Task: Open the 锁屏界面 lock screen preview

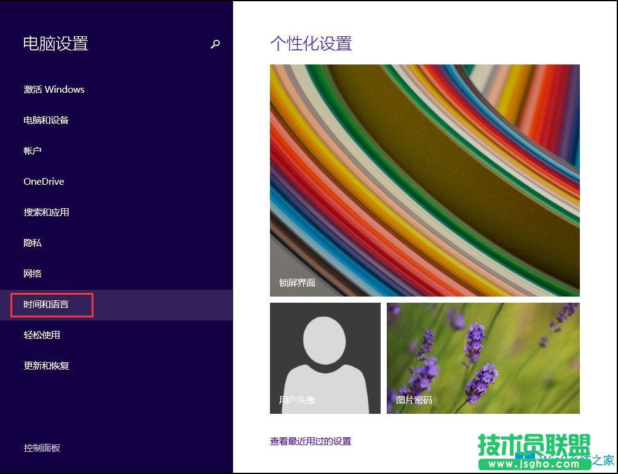Action: tap(424, 180)
